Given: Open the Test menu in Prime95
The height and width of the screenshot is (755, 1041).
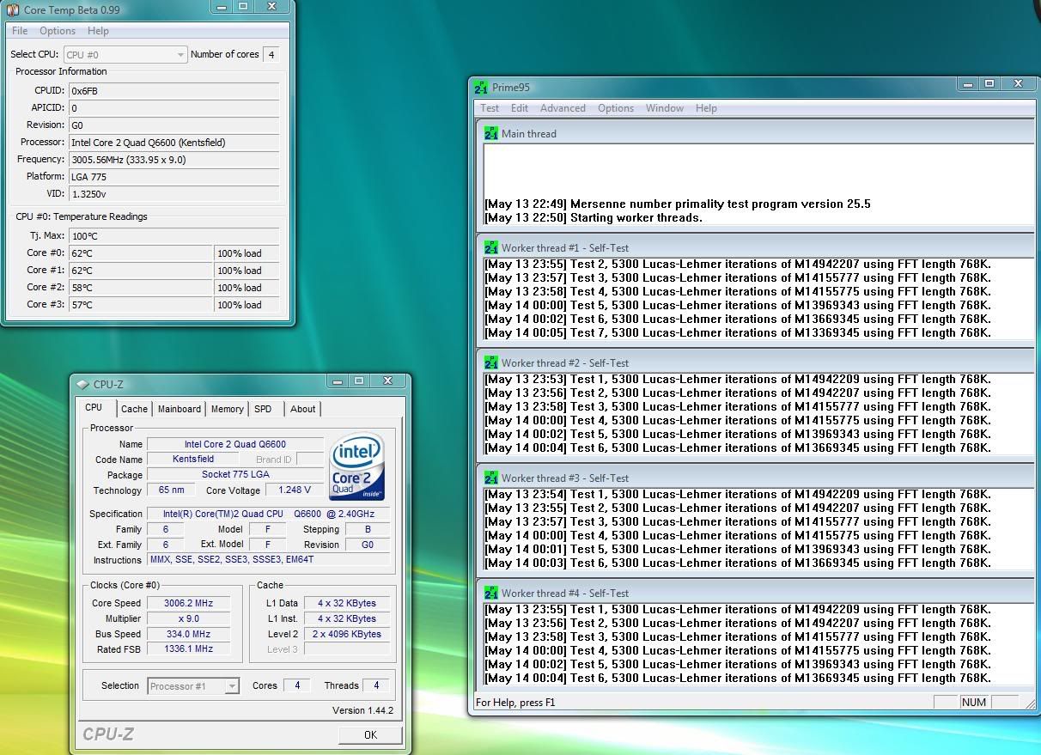Looking at the screenshot, I should (x=490, y=108).
